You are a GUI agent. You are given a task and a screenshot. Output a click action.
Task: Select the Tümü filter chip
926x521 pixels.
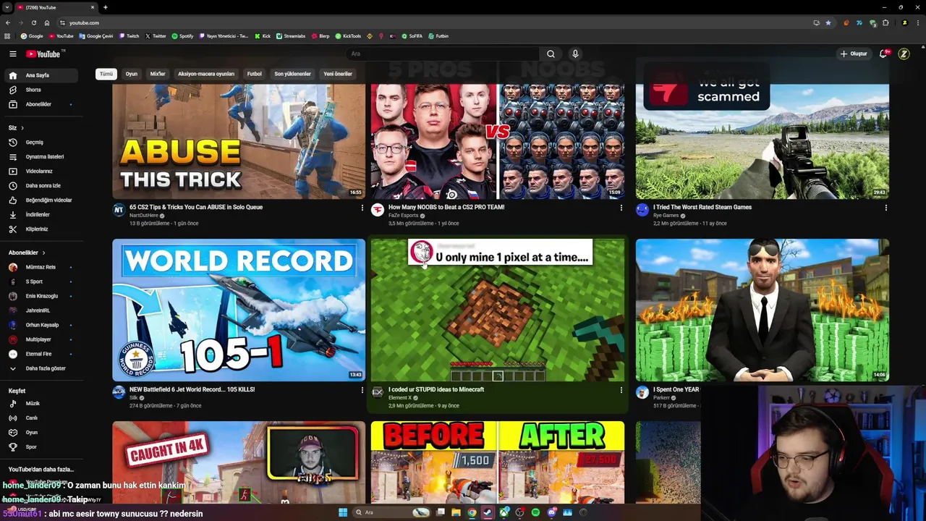[106, 74]
